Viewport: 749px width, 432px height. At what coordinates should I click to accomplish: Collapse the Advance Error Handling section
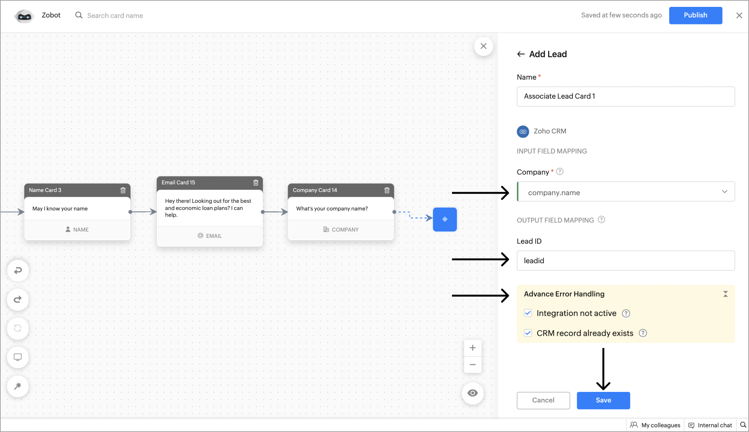click(725, 294)
